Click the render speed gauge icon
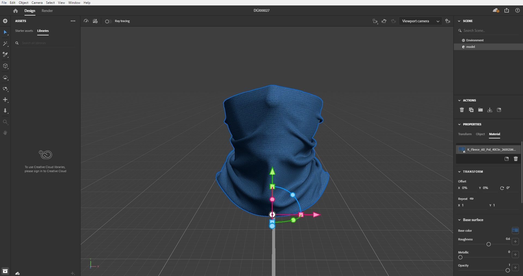This screenshot has width=523, height=276. pos(86,21)
